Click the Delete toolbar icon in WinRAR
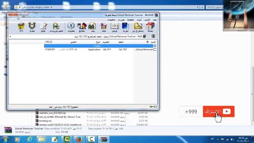The image size is (254, 143). coord(104,27)
